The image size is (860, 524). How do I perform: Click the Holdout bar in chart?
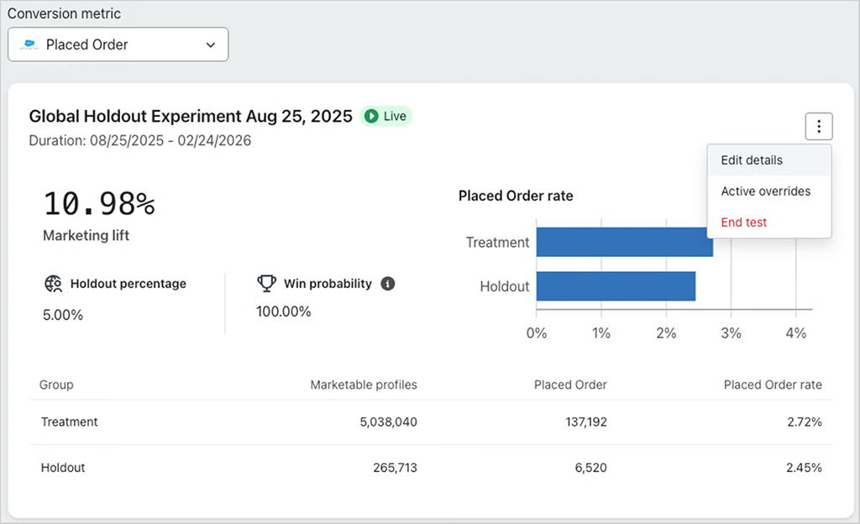pyautogui.click(x=616, y=286)
